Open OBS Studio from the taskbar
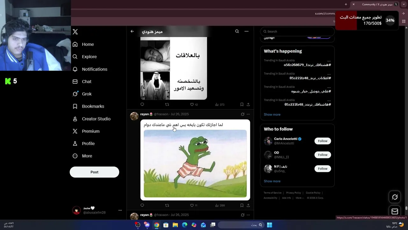408x230 pixels. coord(138,225)
